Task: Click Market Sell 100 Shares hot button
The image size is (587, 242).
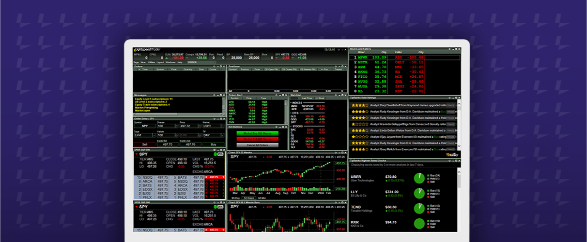Action: click(257, 139)
